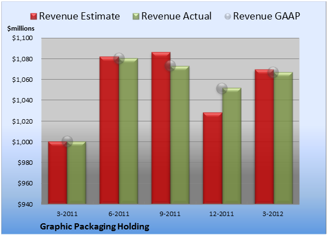Select the green actual bar for 3-2011

click(x=77, y=173)
